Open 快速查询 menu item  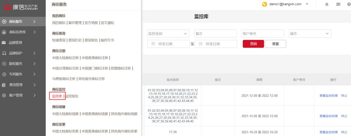58,40
